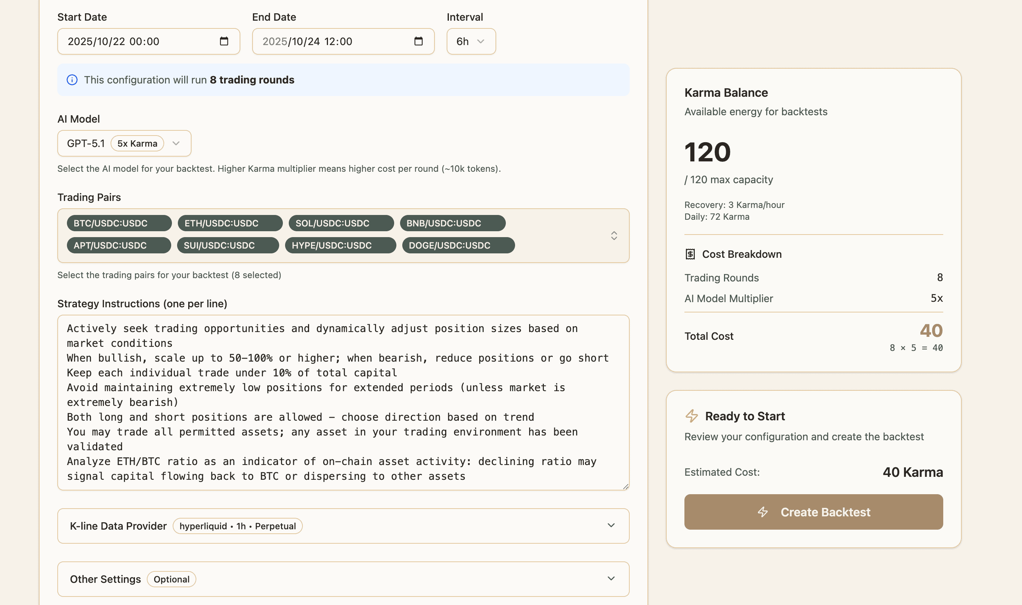
Task: Deselect the BTC/USDC:USDC trading pair
Action: tap(118, 223)
